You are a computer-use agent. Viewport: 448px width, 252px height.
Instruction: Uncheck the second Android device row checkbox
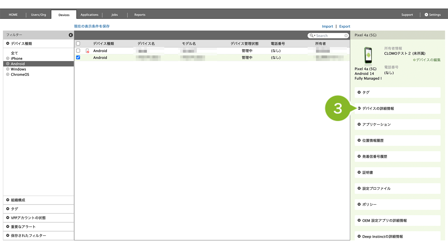(78, 57)
